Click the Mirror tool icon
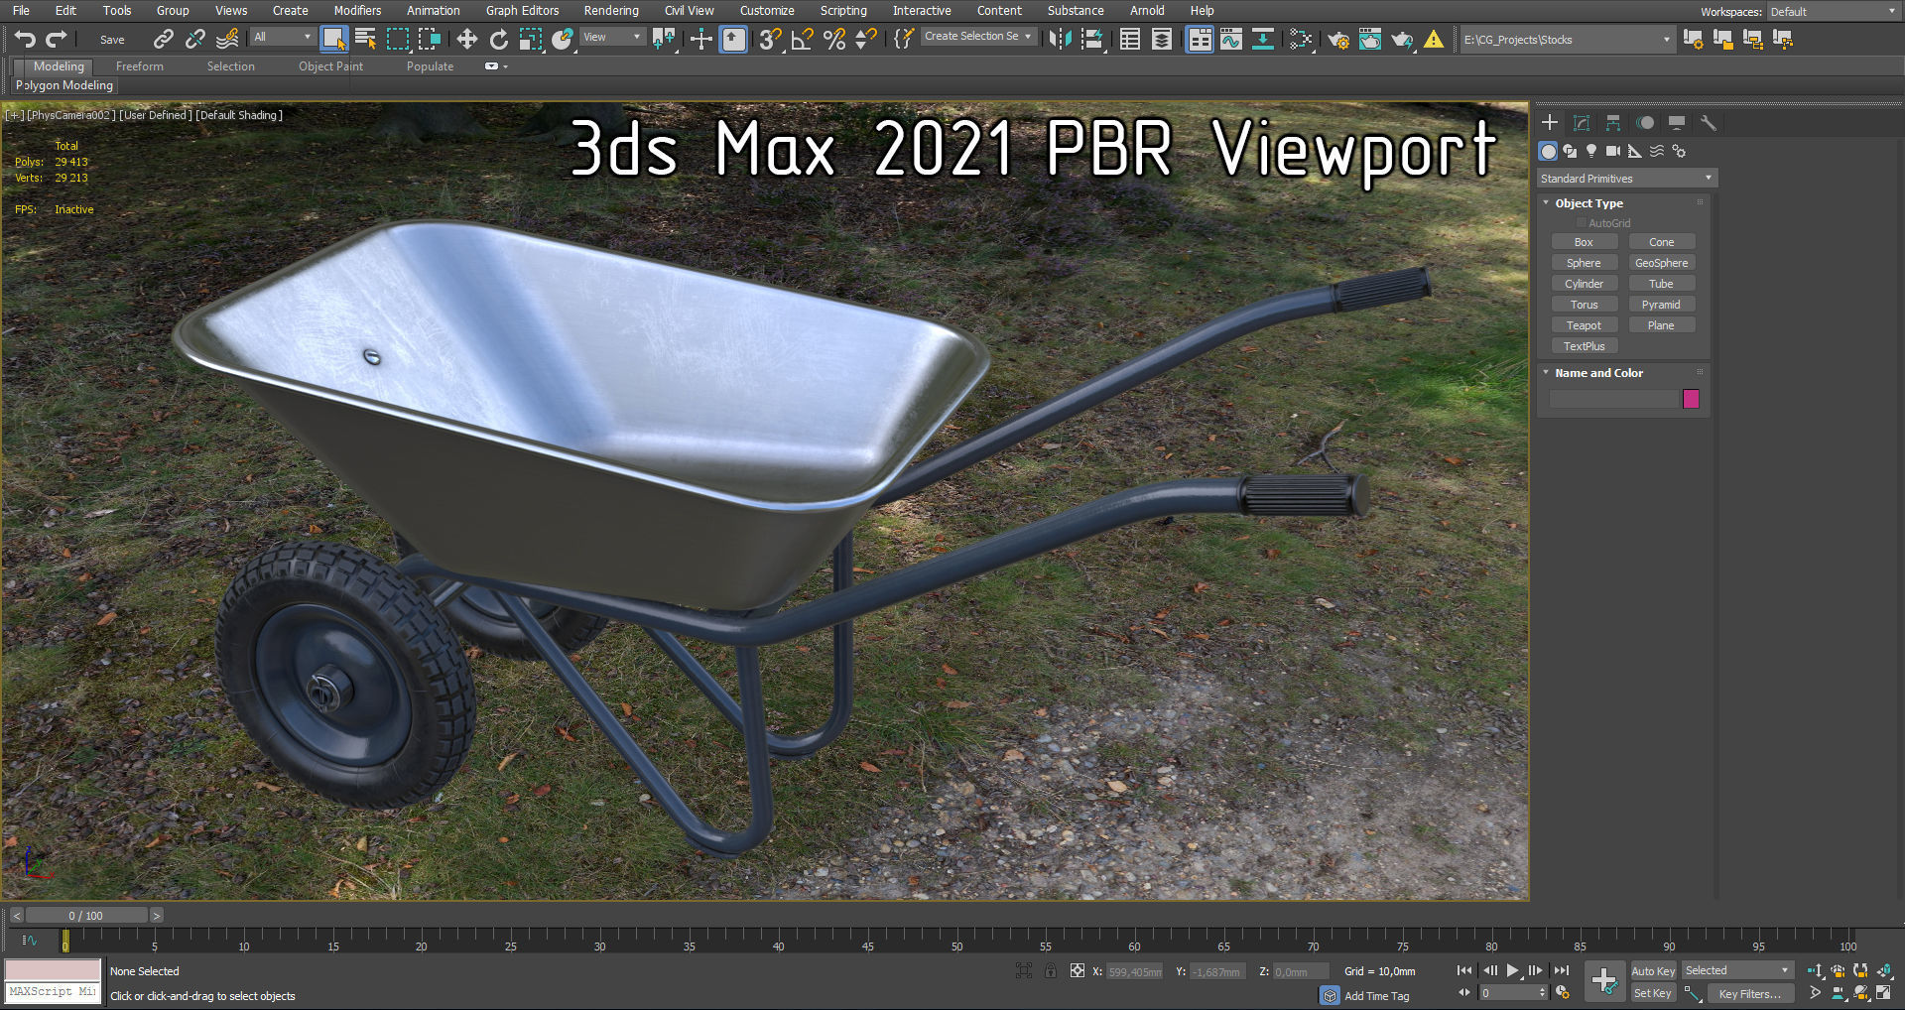1905x1010 pixels. point(1061,40)
